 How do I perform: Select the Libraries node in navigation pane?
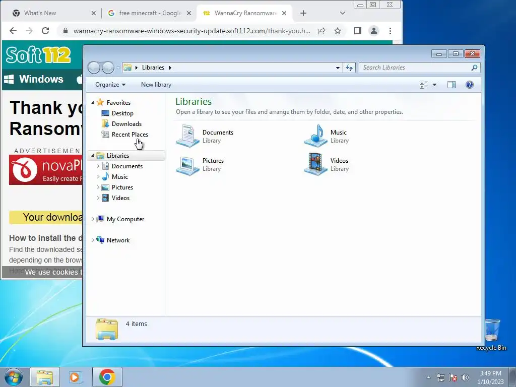pos(117,156)
